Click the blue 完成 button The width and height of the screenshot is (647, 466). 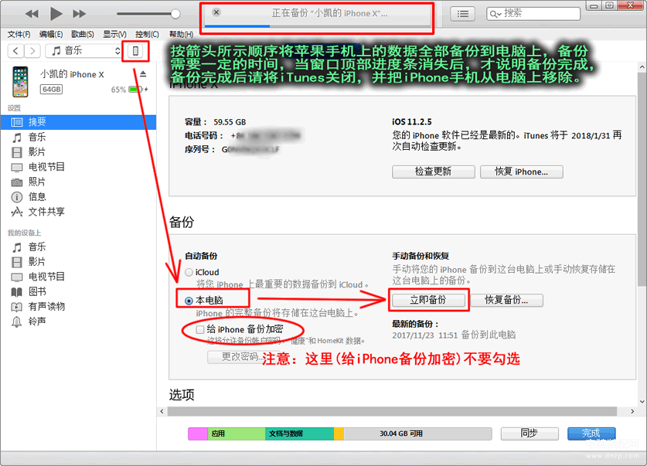click(x=591, y=434)
